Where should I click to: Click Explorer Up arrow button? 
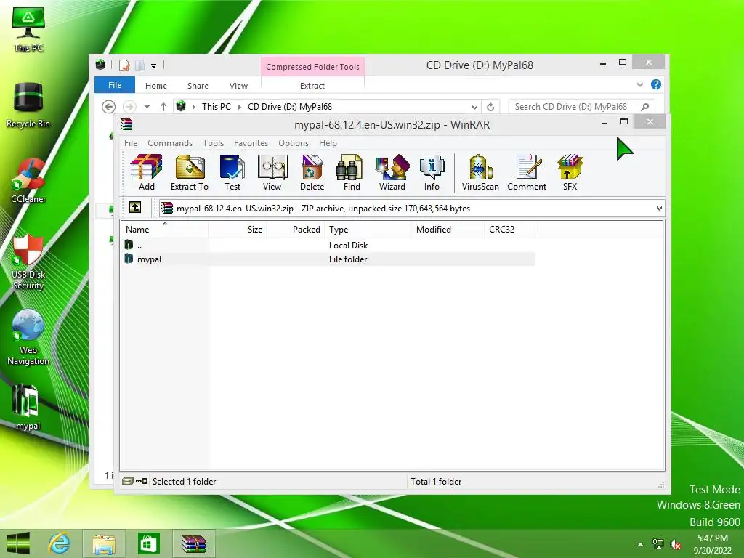coord(163,107)
